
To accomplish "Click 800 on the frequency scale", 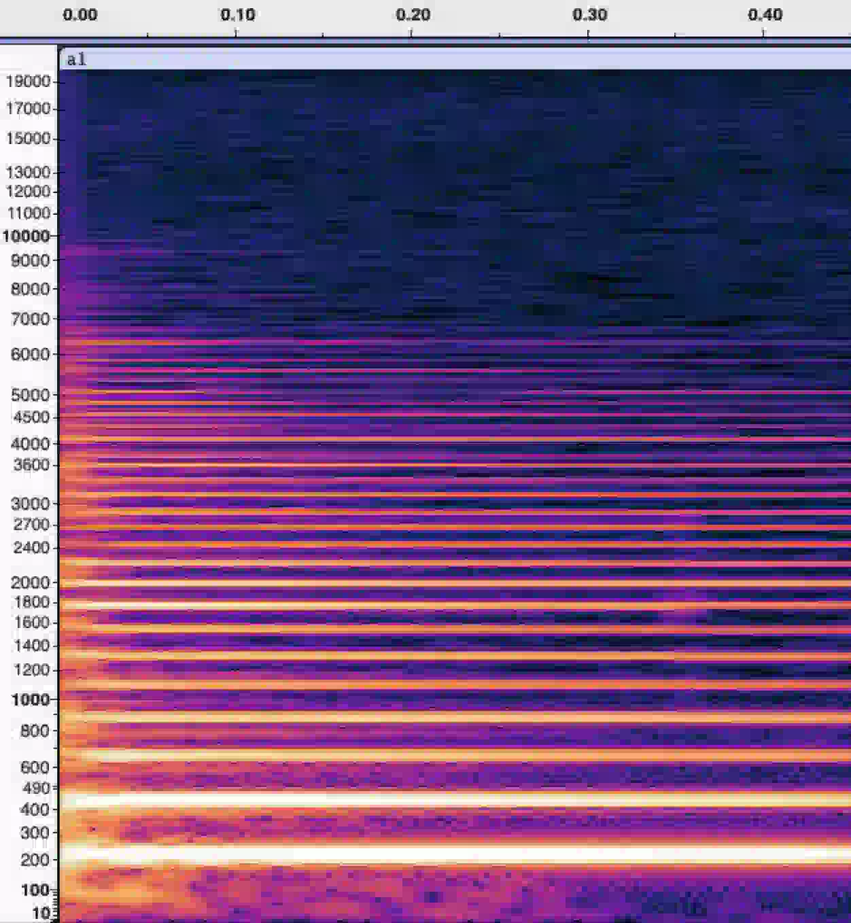I will (x=35, y=731).
